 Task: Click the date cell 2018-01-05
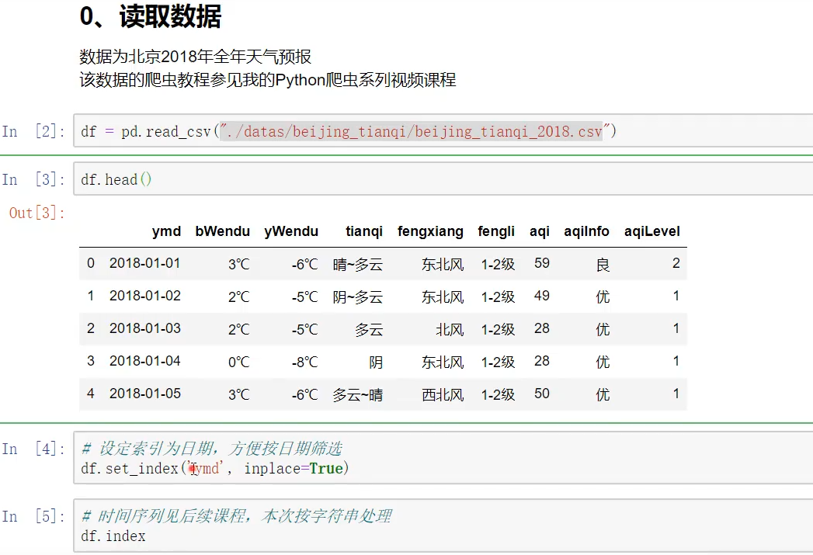[144, 394]
